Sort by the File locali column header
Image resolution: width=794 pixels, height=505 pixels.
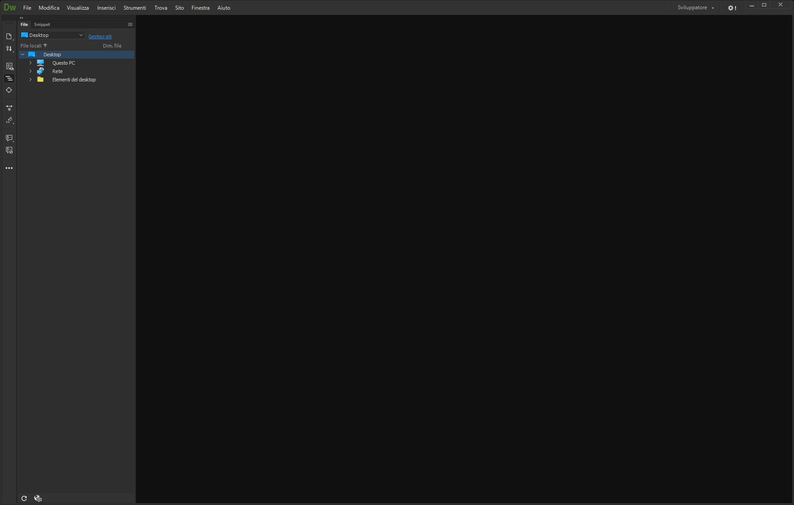pyautogui.click(x=34, y=46)
